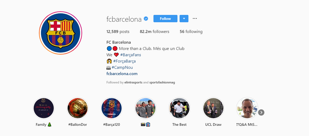This screenshot has width=309, height=136.
Task: Click the #CampNou hashtag
Action: click(x=122, y=67)
